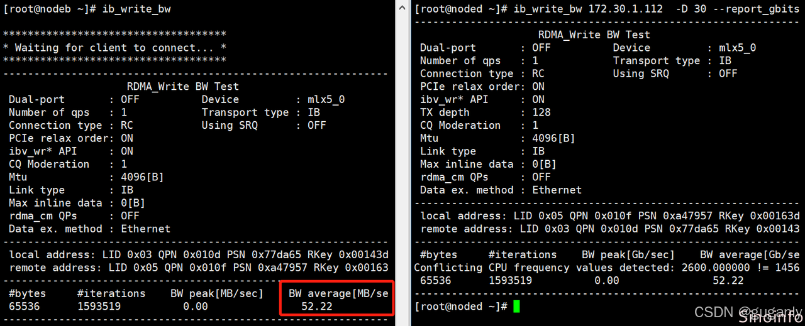Select 'CQ Moderation' label in nodeb terminal

pyautogui.click(x=49, y=164)
